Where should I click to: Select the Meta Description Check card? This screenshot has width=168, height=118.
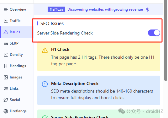click(x=99, y=90)
